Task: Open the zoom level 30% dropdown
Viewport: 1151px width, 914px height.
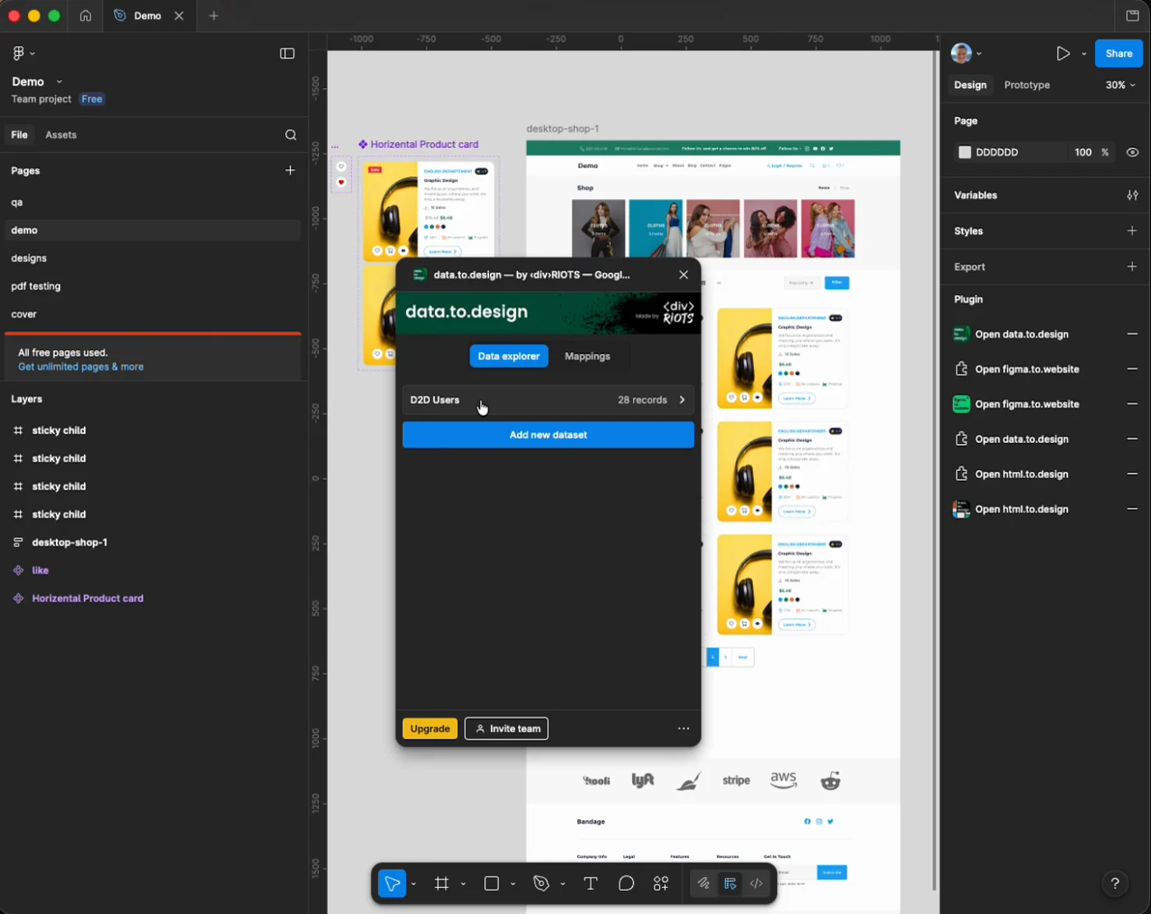Action: 1121,85
